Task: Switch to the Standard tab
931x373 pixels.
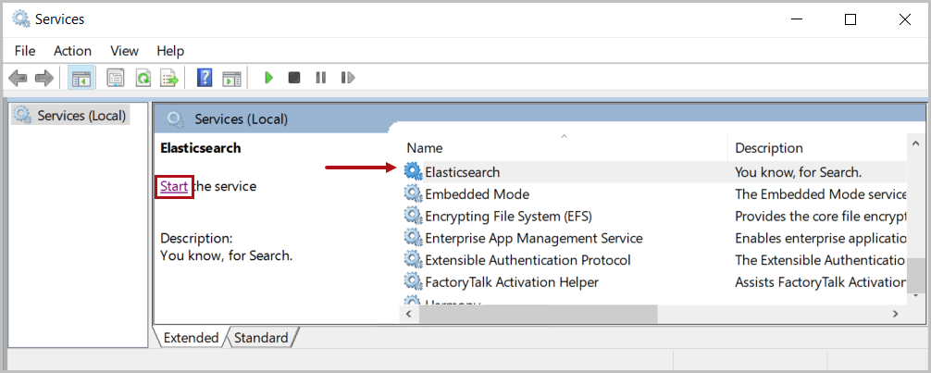Action: click(261, 338)
